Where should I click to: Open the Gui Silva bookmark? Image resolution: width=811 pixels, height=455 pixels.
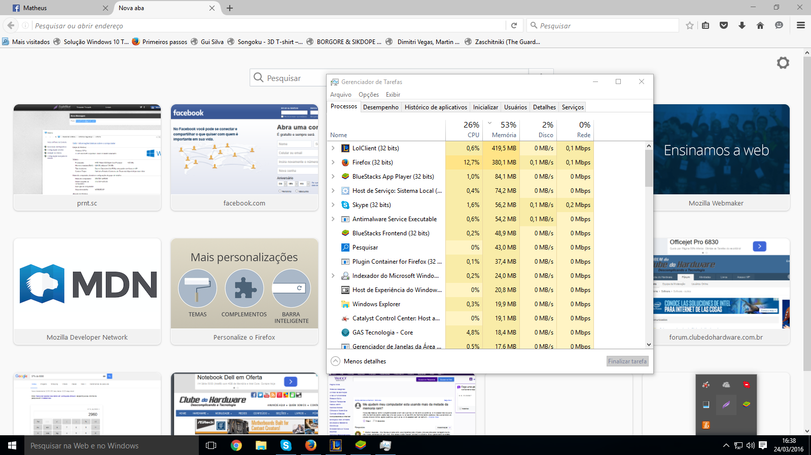207,42
